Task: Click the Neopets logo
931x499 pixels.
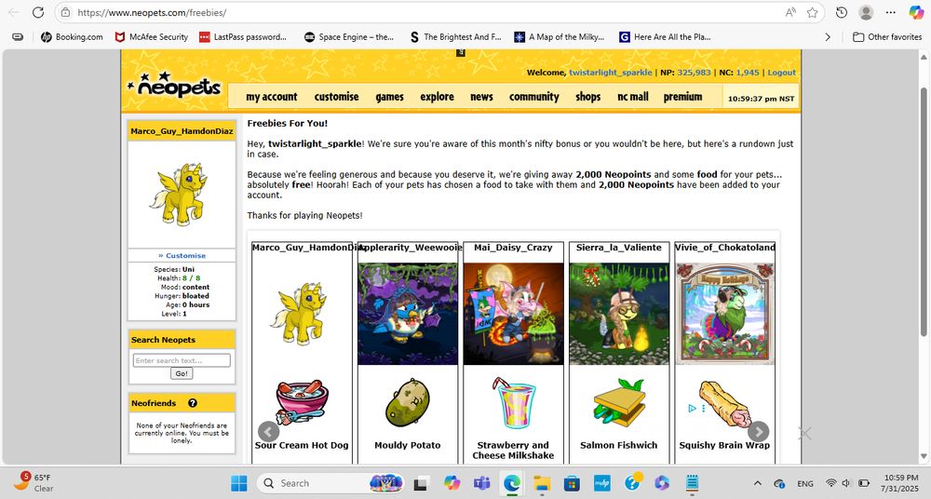Action: pos(175,86)
